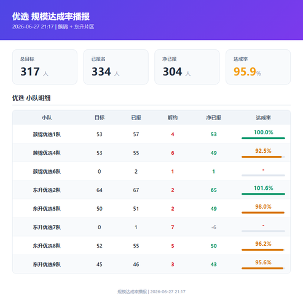Click 簇锦优选4队 解约 value 6

point(173,153)
